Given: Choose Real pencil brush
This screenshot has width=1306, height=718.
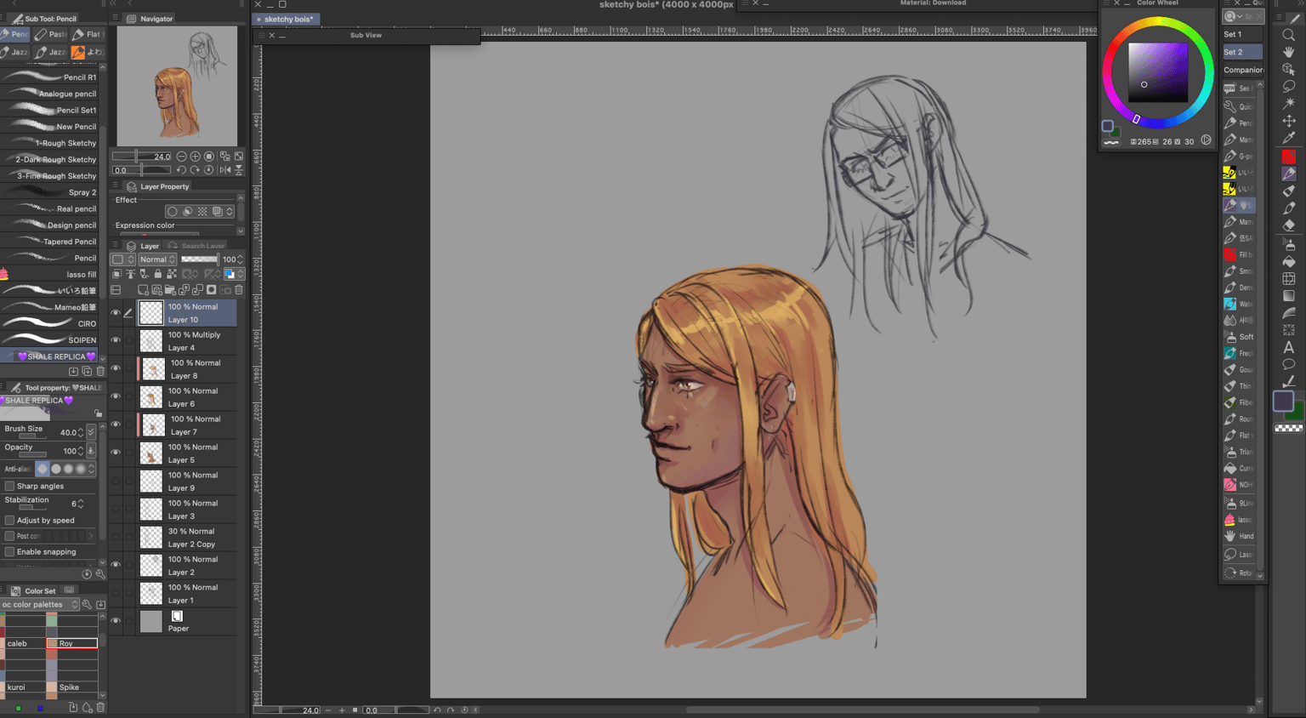Looking at the screenshot, I should [49, 208].
